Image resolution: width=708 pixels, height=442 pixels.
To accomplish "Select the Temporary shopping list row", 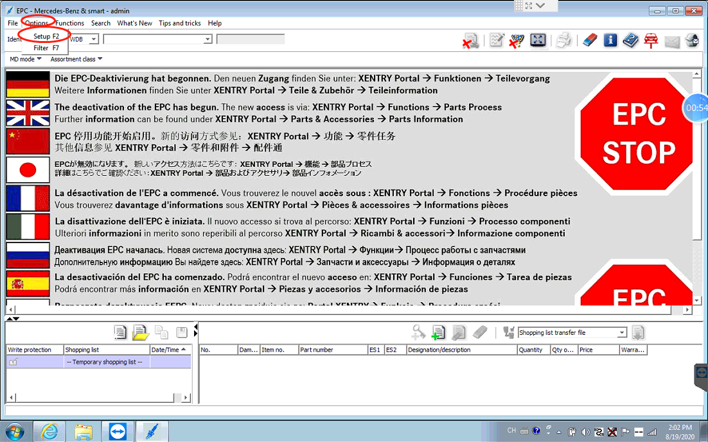I will click(x=98, y=362).
